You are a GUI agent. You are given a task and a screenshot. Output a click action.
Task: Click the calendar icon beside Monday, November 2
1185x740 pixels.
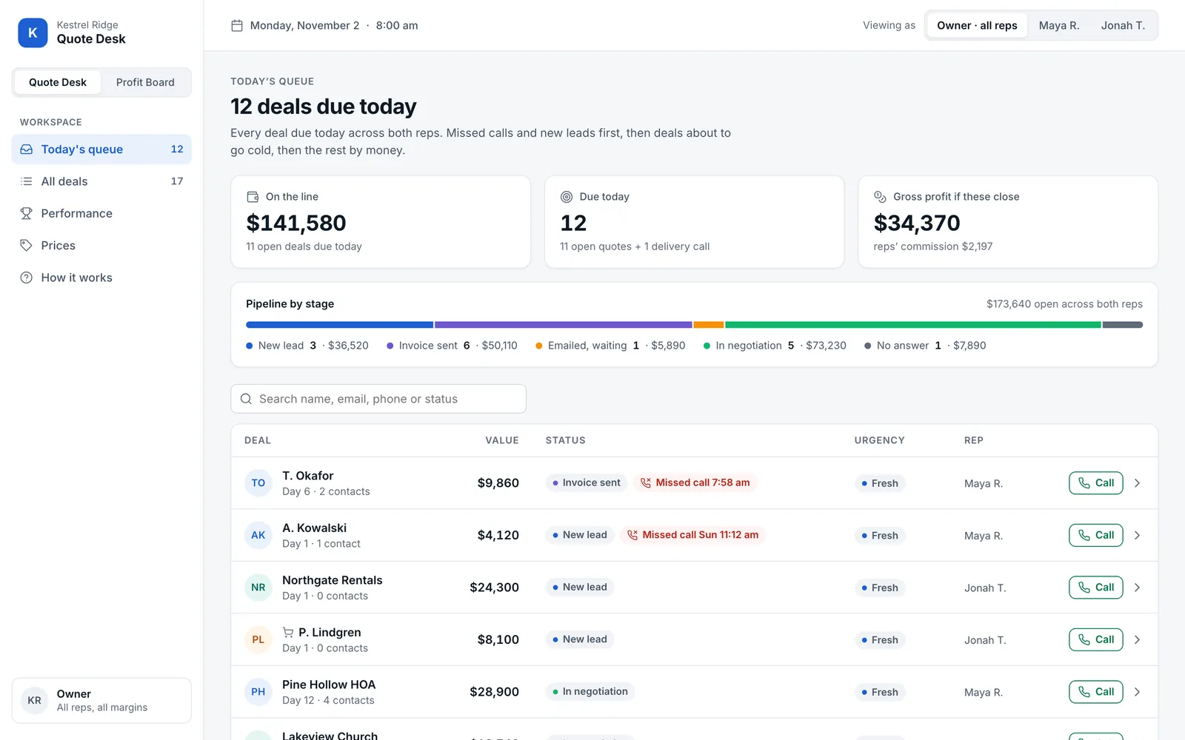coord(237,26)
